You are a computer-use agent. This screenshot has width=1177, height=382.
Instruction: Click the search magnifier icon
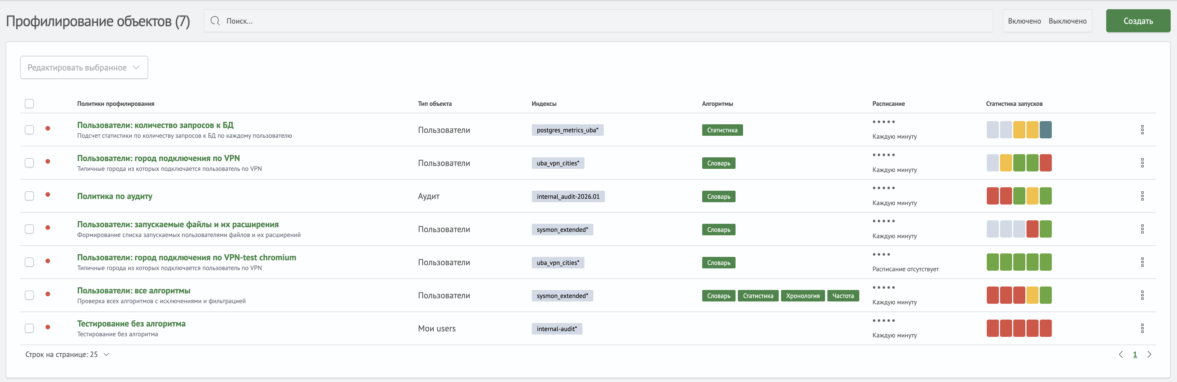point(215,21)
